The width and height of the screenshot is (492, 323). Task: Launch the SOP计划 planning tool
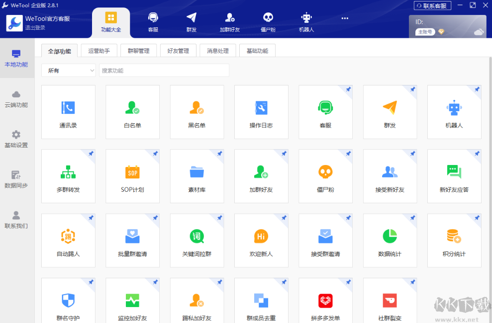tap(132, 176)
